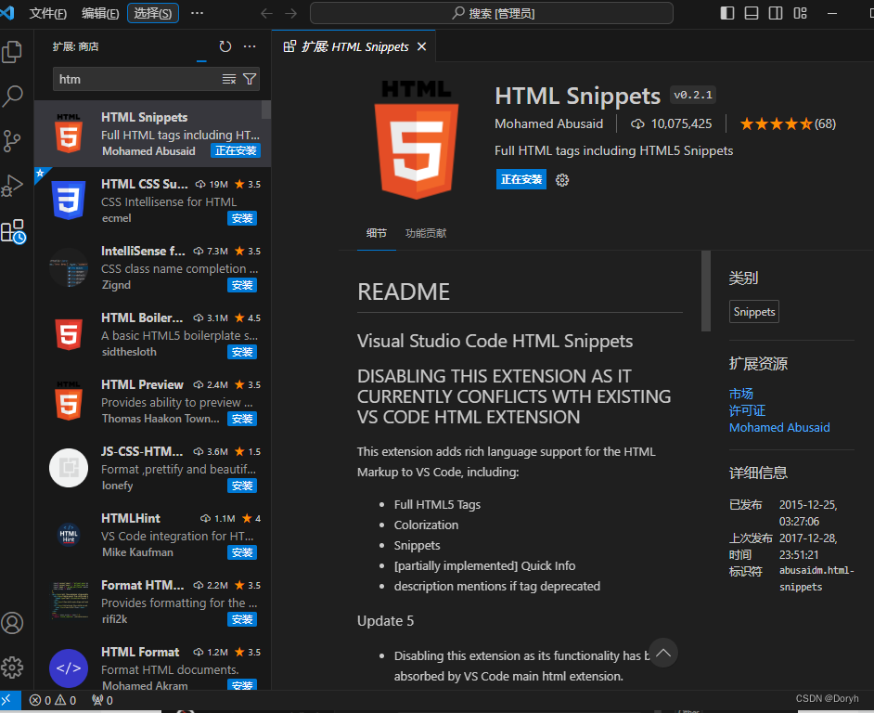This screenshot has height=713, width=874.
Task: Open the Extensions view icon
Action: [13, 231]
